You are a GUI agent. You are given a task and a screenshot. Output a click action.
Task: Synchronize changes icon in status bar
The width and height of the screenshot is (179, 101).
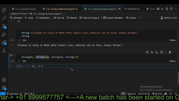click(21, 94)
